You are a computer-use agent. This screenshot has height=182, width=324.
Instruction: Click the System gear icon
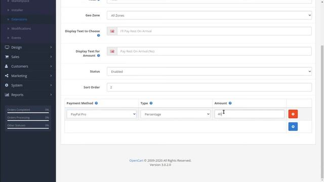(7, 85)
